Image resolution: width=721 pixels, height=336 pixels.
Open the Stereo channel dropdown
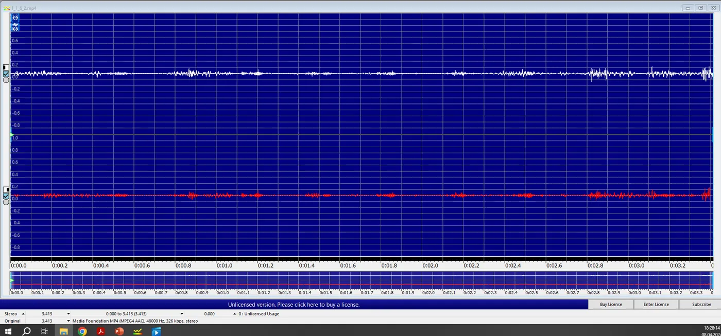tap(22, 313)
